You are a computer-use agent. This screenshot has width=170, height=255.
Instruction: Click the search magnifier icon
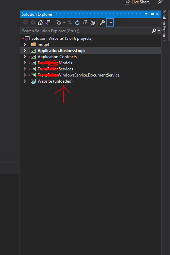click(x=154, y=31)
